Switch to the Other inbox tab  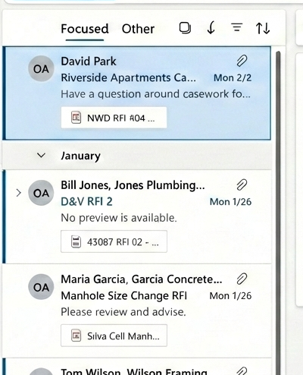pos(138,29)
